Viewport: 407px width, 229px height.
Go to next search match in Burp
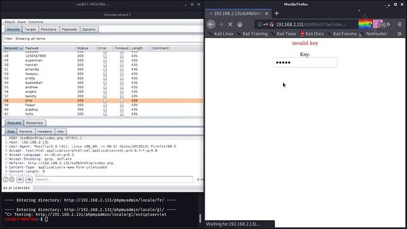[x=29, y=179]
